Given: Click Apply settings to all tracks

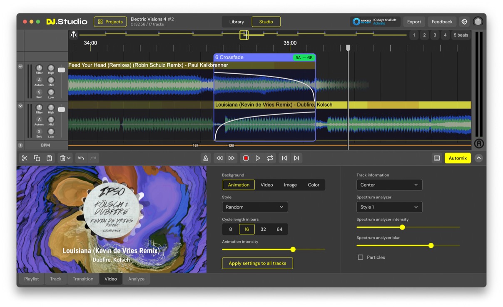Looking at the screenshot, I should [x=257, y=263].
